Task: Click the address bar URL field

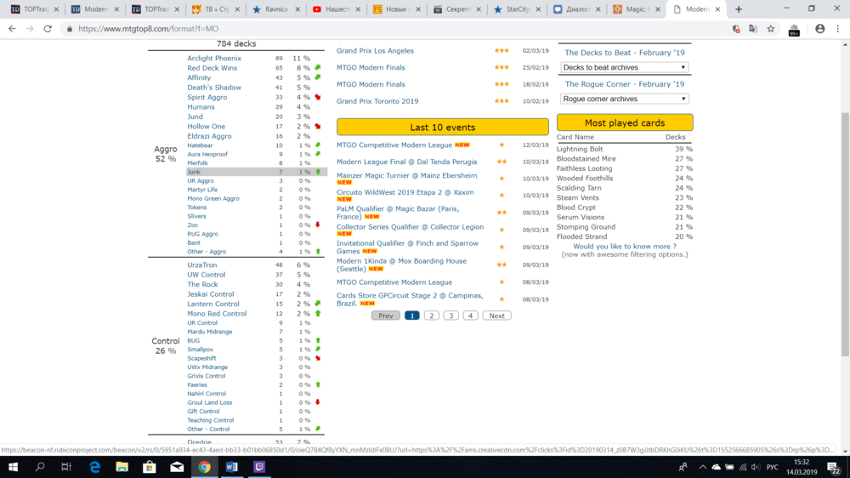Action: pyautogui.click(x=382, y=28)
